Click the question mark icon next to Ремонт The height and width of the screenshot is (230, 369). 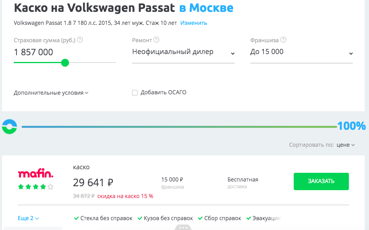pos(157,39)
